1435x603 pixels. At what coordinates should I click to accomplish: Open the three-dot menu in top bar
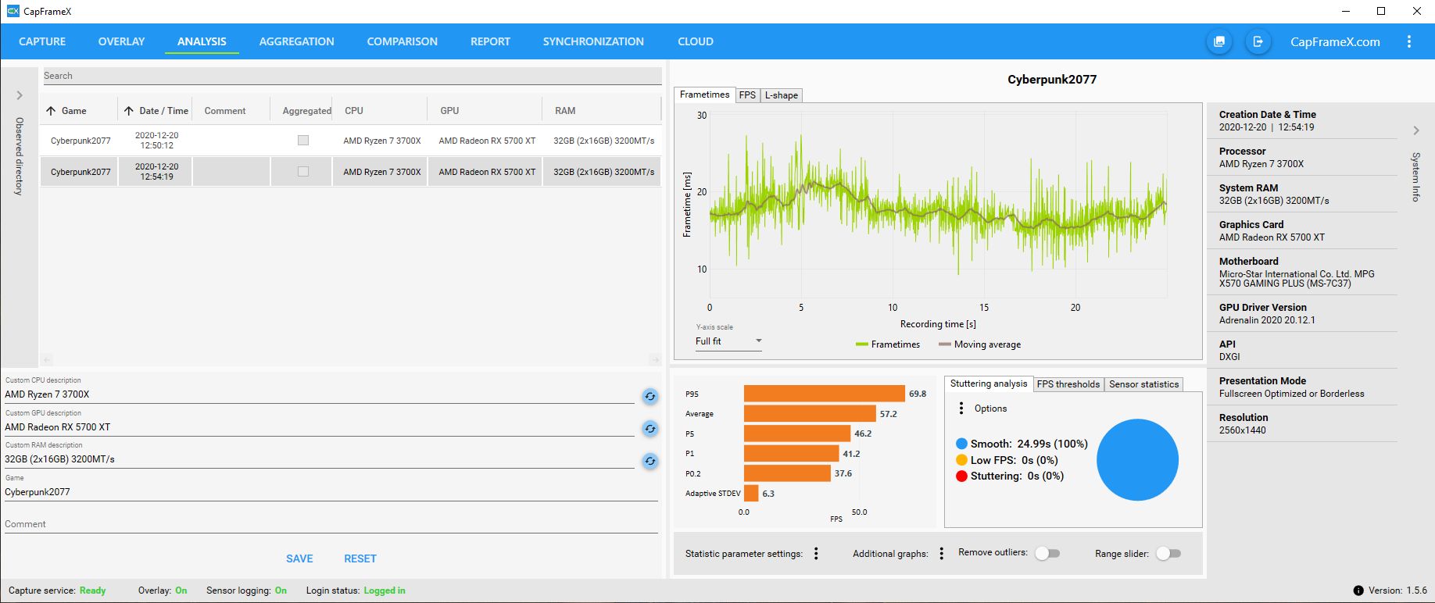pyautogui.click(x=1409, y=41)
